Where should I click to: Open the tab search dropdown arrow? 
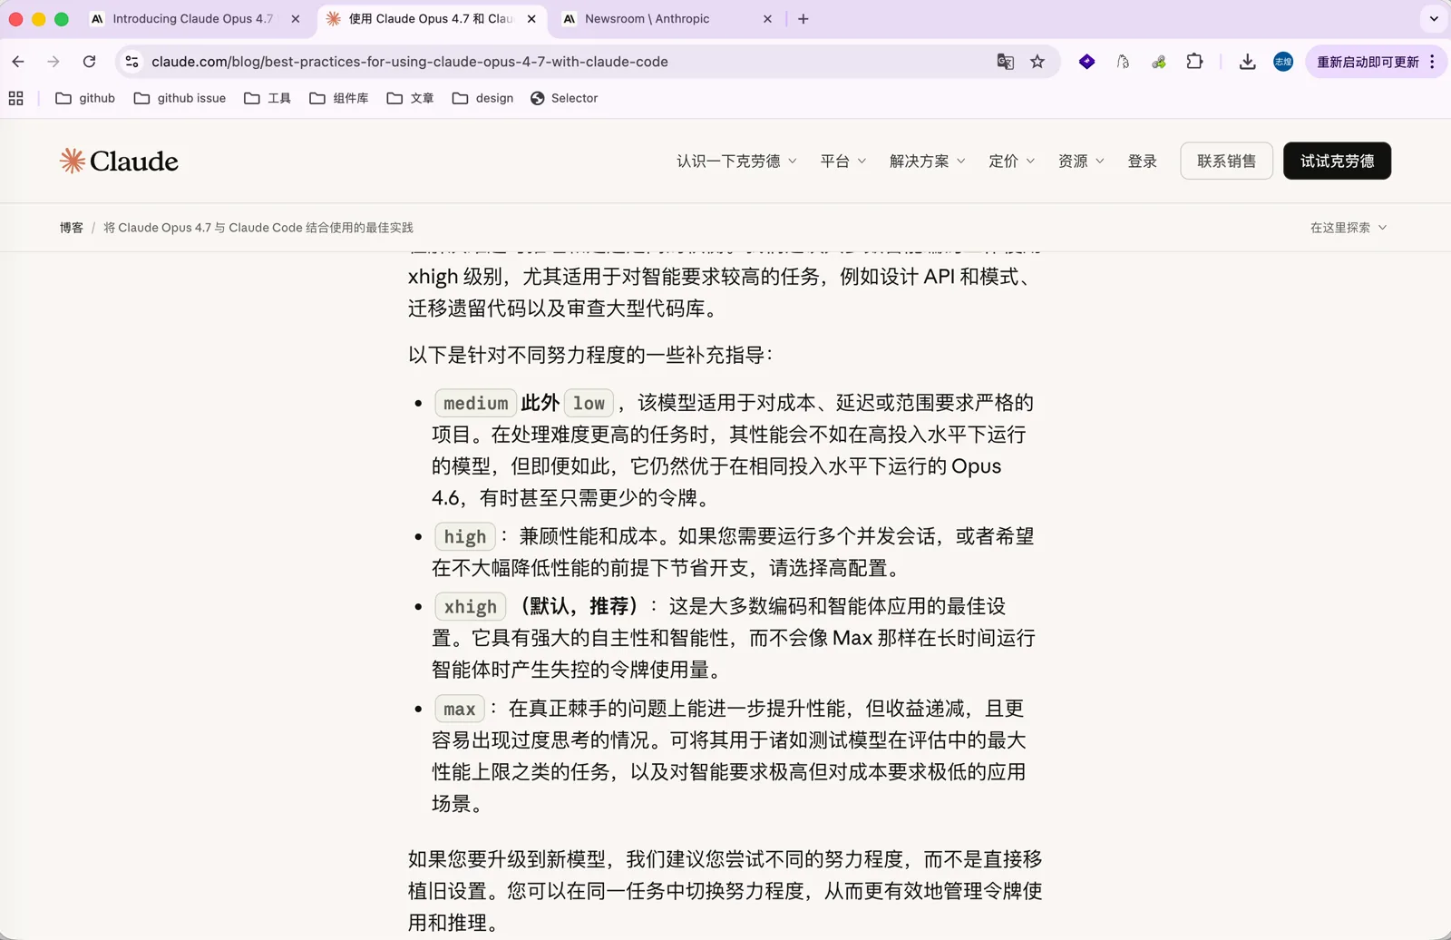pos(1434,19)
